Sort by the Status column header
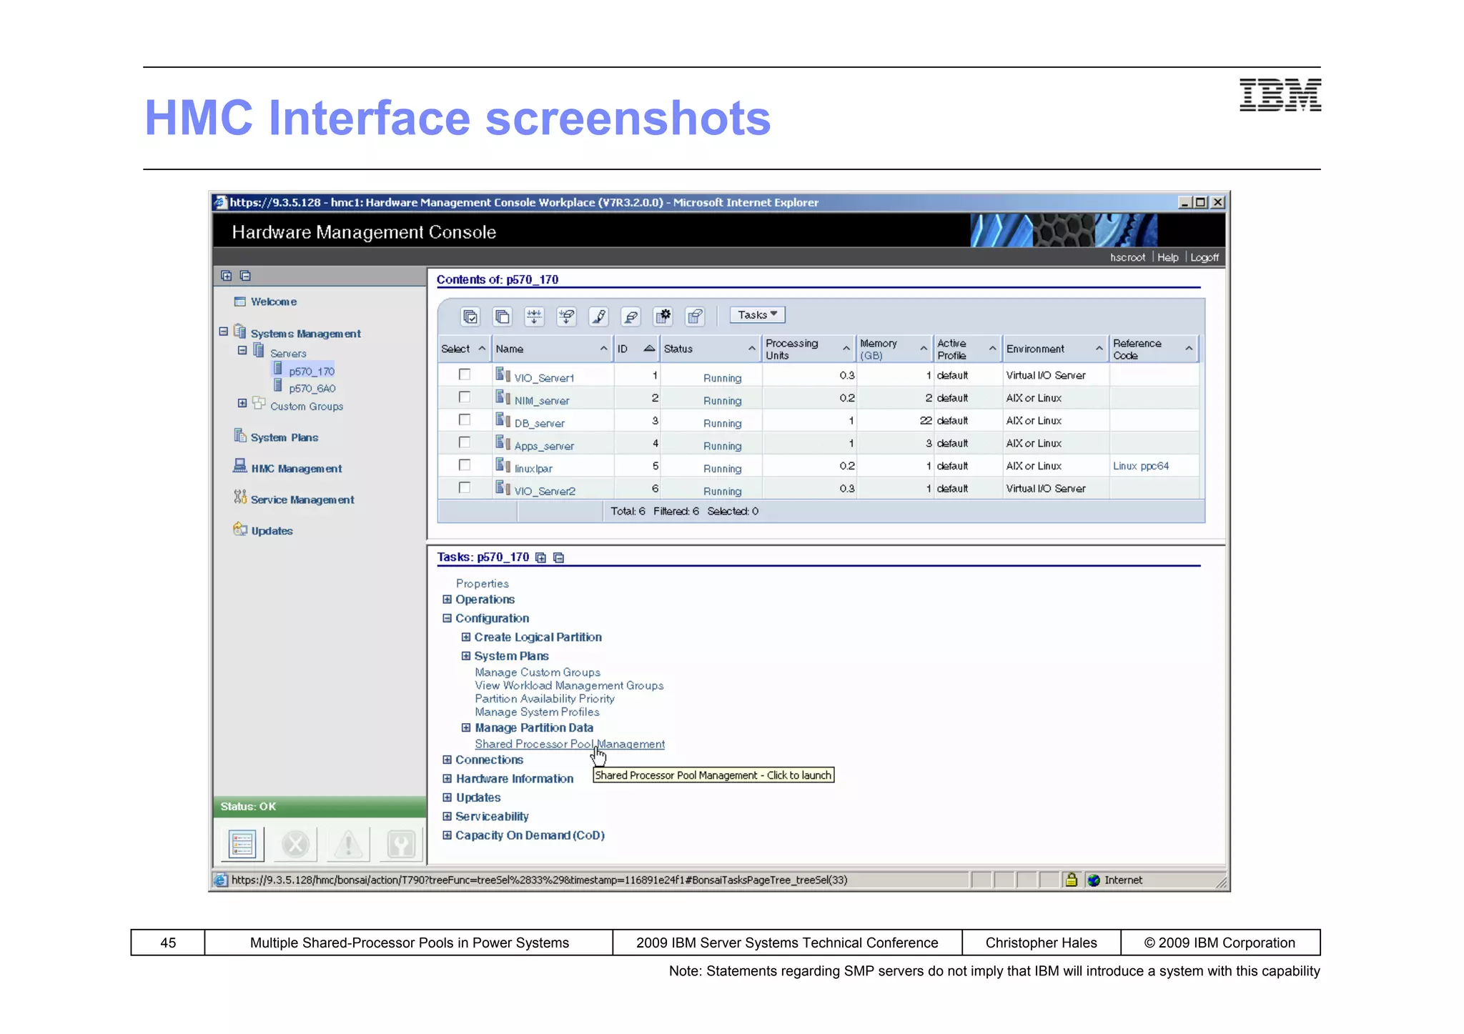The width and height of the screenshot is (1464, 1034). (710, 349)
